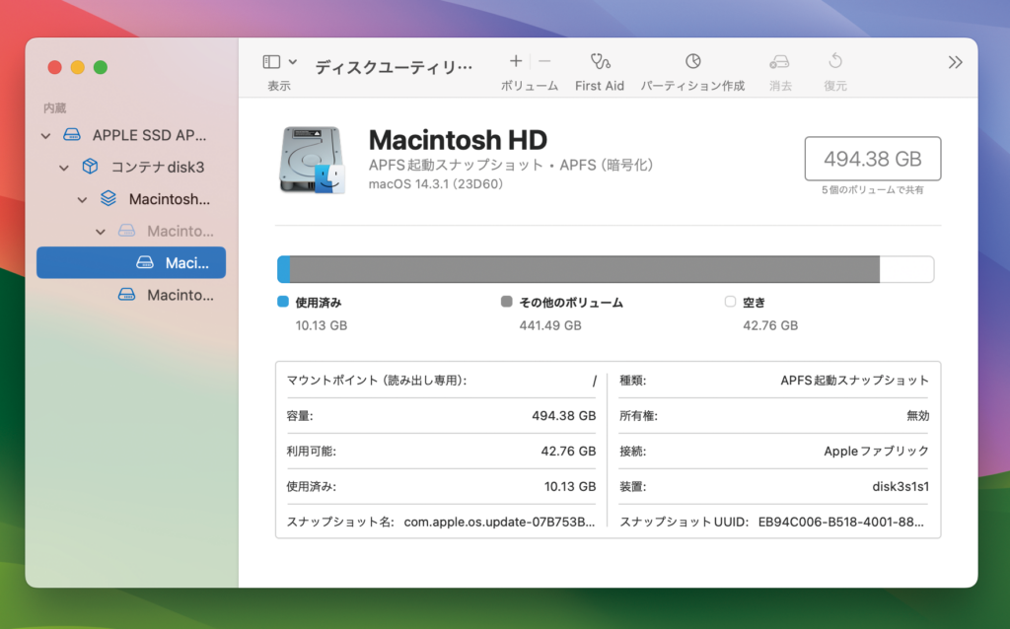Viewport: 1010px width, 629px height.
Task: Run First Aid stethoscope icon
Action: [x=600, y=61]
